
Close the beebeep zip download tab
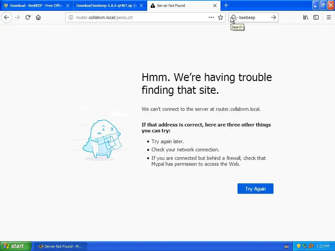pyautogui.click(x=141, y=6)
